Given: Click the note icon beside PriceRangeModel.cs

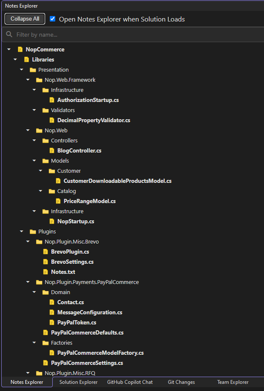Looking at the screenshot, I should [58, 201].
